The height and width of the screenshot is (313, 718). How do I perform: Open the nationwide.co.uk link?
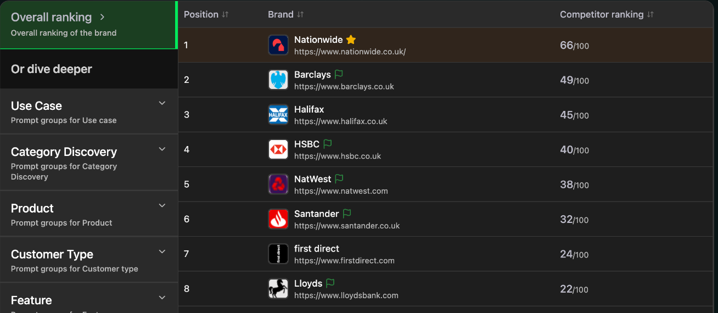(350, 52)
